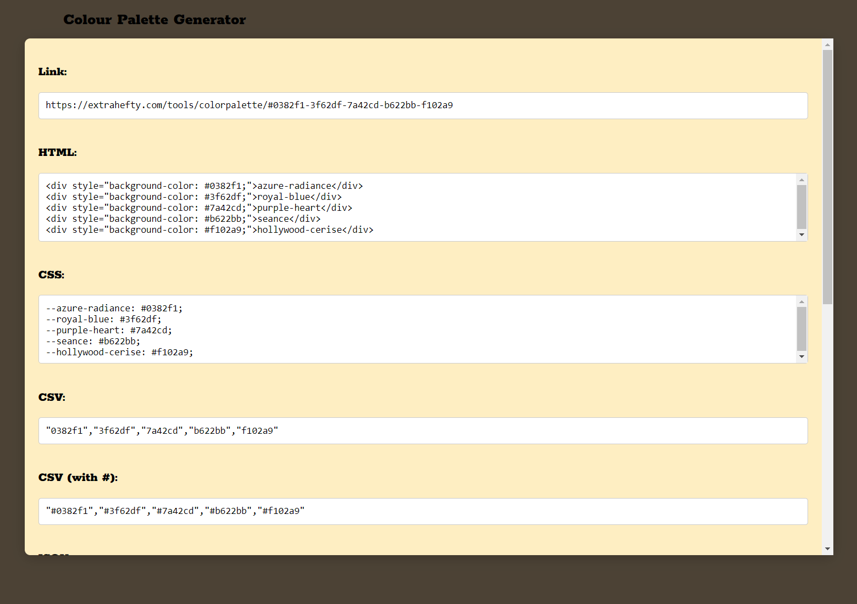Click the --seance CSS variable line

[93, 342]
